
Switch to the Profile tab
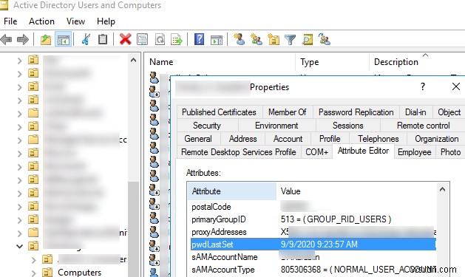330,139
